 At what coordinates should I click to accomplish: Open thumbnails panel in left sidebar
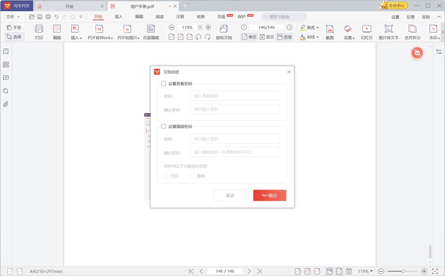(6, 64)
